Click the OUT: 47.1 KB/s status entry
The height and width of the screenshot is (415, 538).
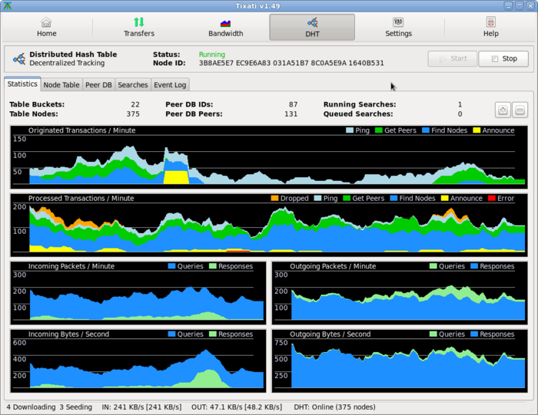(237, 407)
